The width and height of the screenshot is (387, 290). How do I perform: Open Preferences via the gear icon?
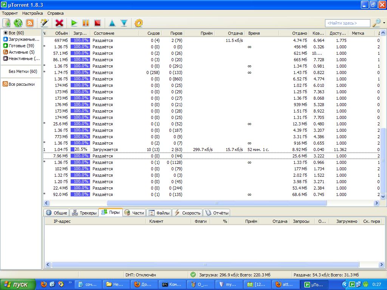tap(139, 23)
